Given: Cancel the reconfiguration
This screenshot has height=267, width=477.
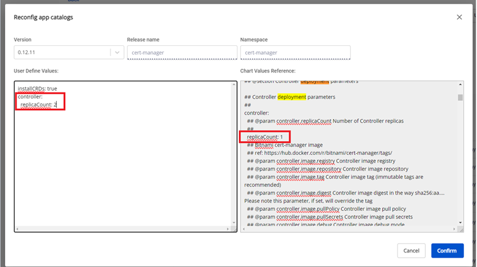Looking at the screenshot, I should point(411,251).
